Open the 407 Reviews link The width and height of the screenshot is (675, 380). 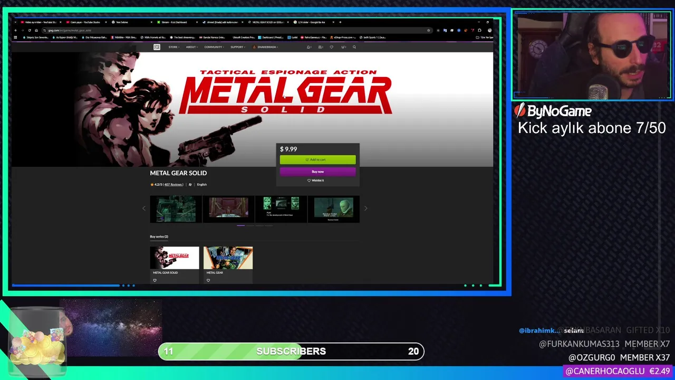[x=173, y=185]
